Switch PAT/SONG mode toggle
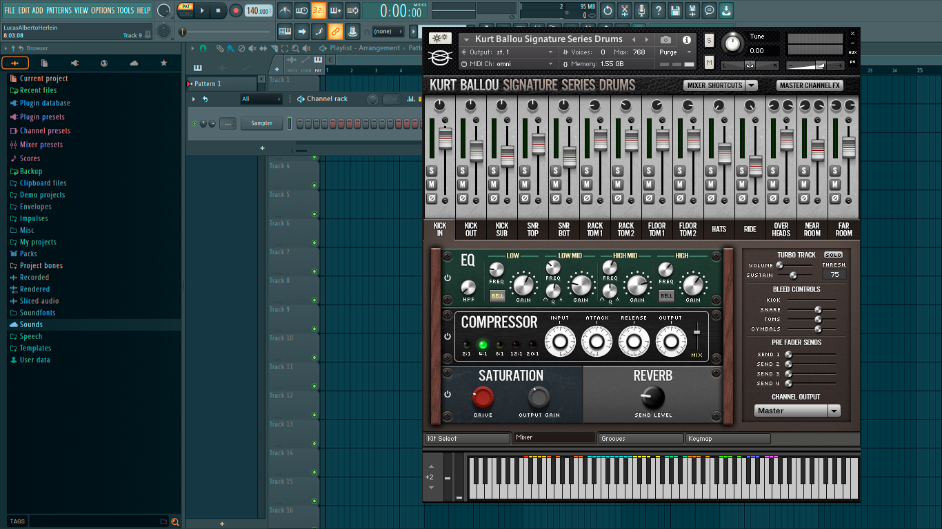Image resolution: width=942 pixels, height=529 pixels. [186, 10]
